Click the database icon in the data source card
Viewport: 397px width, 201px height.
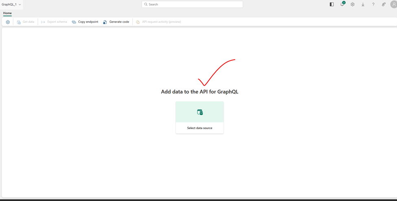point(200,112)
